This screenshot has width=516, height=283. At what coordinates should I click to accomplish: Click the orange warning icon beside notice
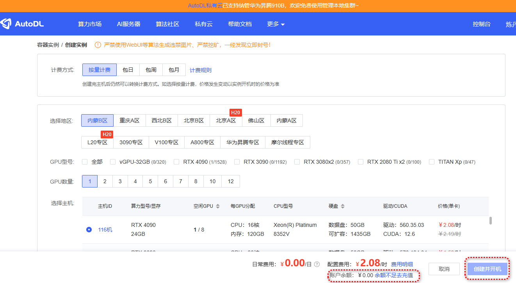coord(98,45)
